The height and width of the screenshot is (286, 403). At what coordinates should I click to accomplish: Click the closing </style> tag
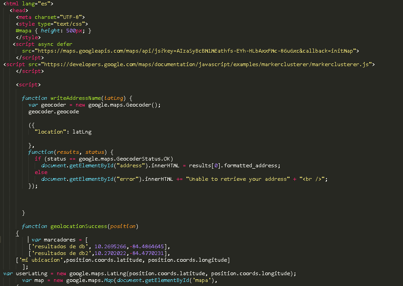(x=28, y=37)
